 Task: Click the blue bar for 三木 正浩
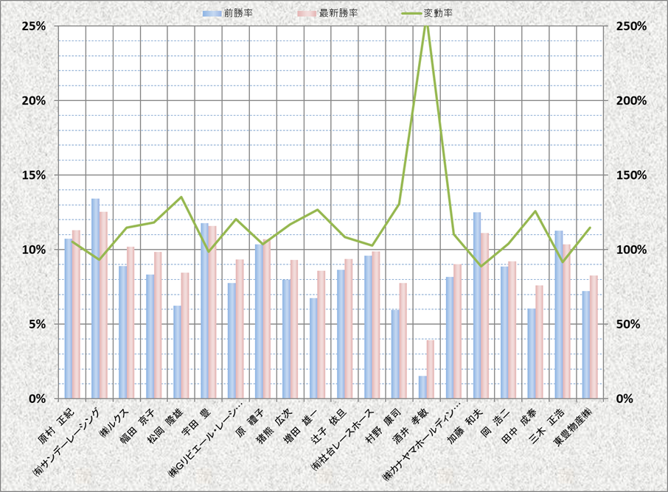click(x=559, y=314)
